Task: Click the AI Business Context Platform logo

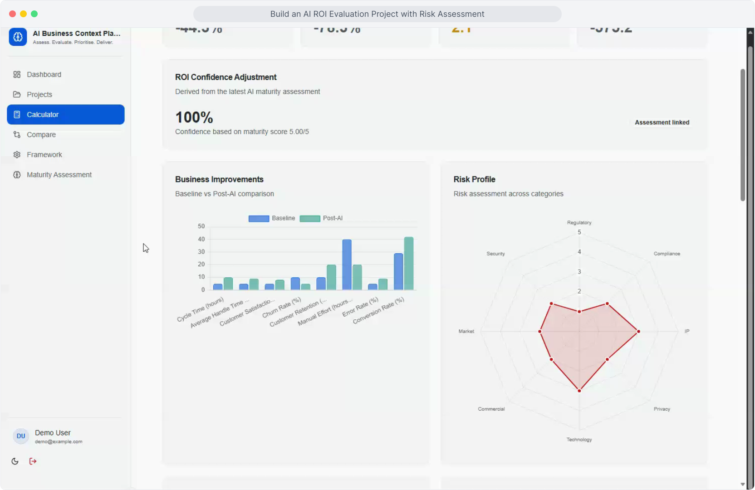Action: (x=18, y=37)
